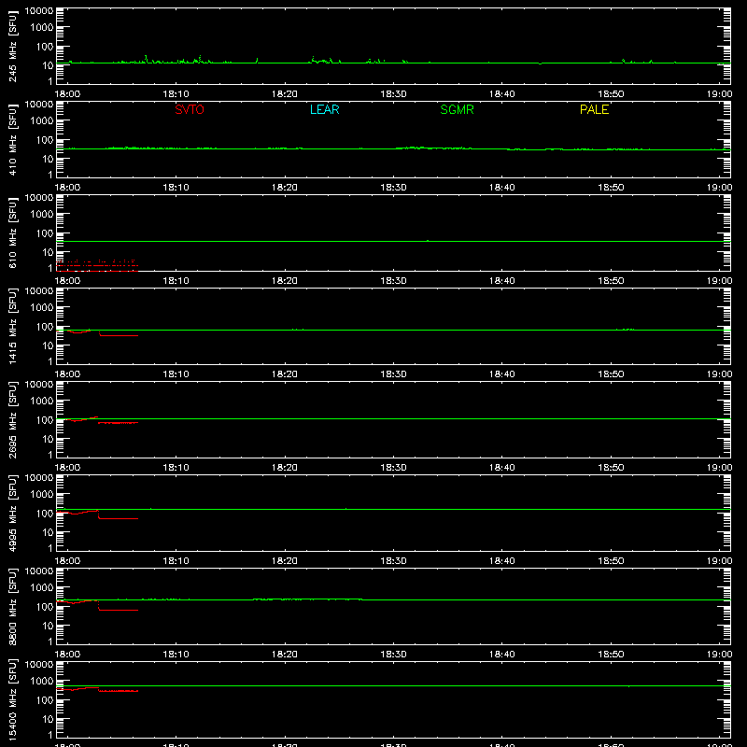Screen dimensions: 747x747
Task: Click 18:30 label under the 4995 MHz panel
Action: point(393,561)
